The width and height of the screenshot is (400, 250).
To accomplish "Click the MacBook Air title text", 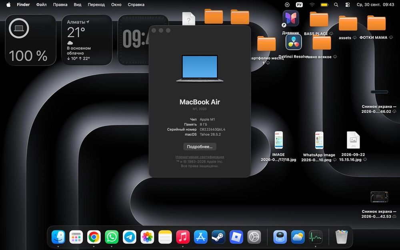I will pyautogui.click(x=200, y=102).
